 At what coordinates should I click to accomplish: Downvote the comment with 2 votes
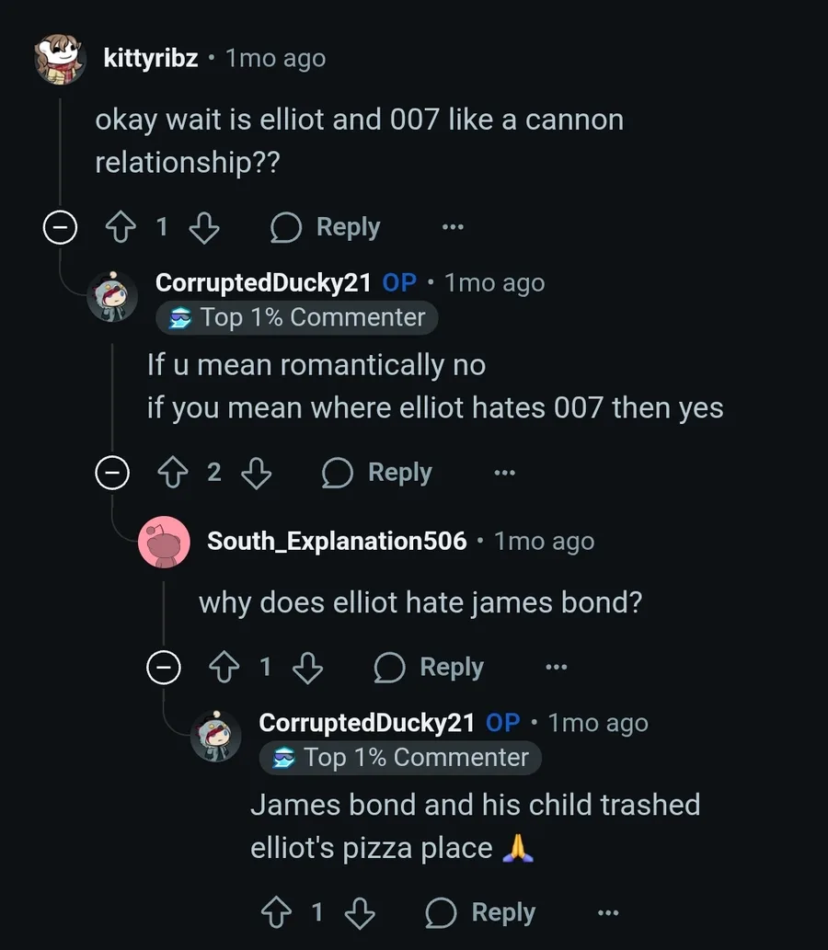click(x=257, y=473)
